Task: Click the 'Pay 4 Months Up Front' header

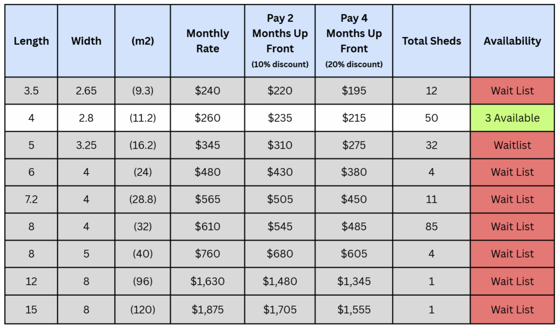Action: 354,41
